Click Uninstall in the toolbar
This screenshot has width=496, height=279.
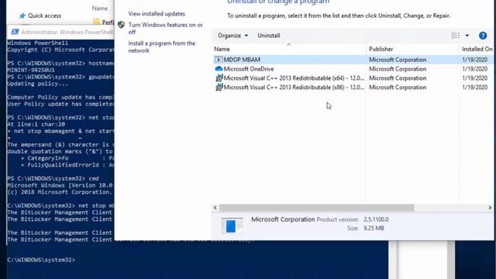click(x=269, y=36)
